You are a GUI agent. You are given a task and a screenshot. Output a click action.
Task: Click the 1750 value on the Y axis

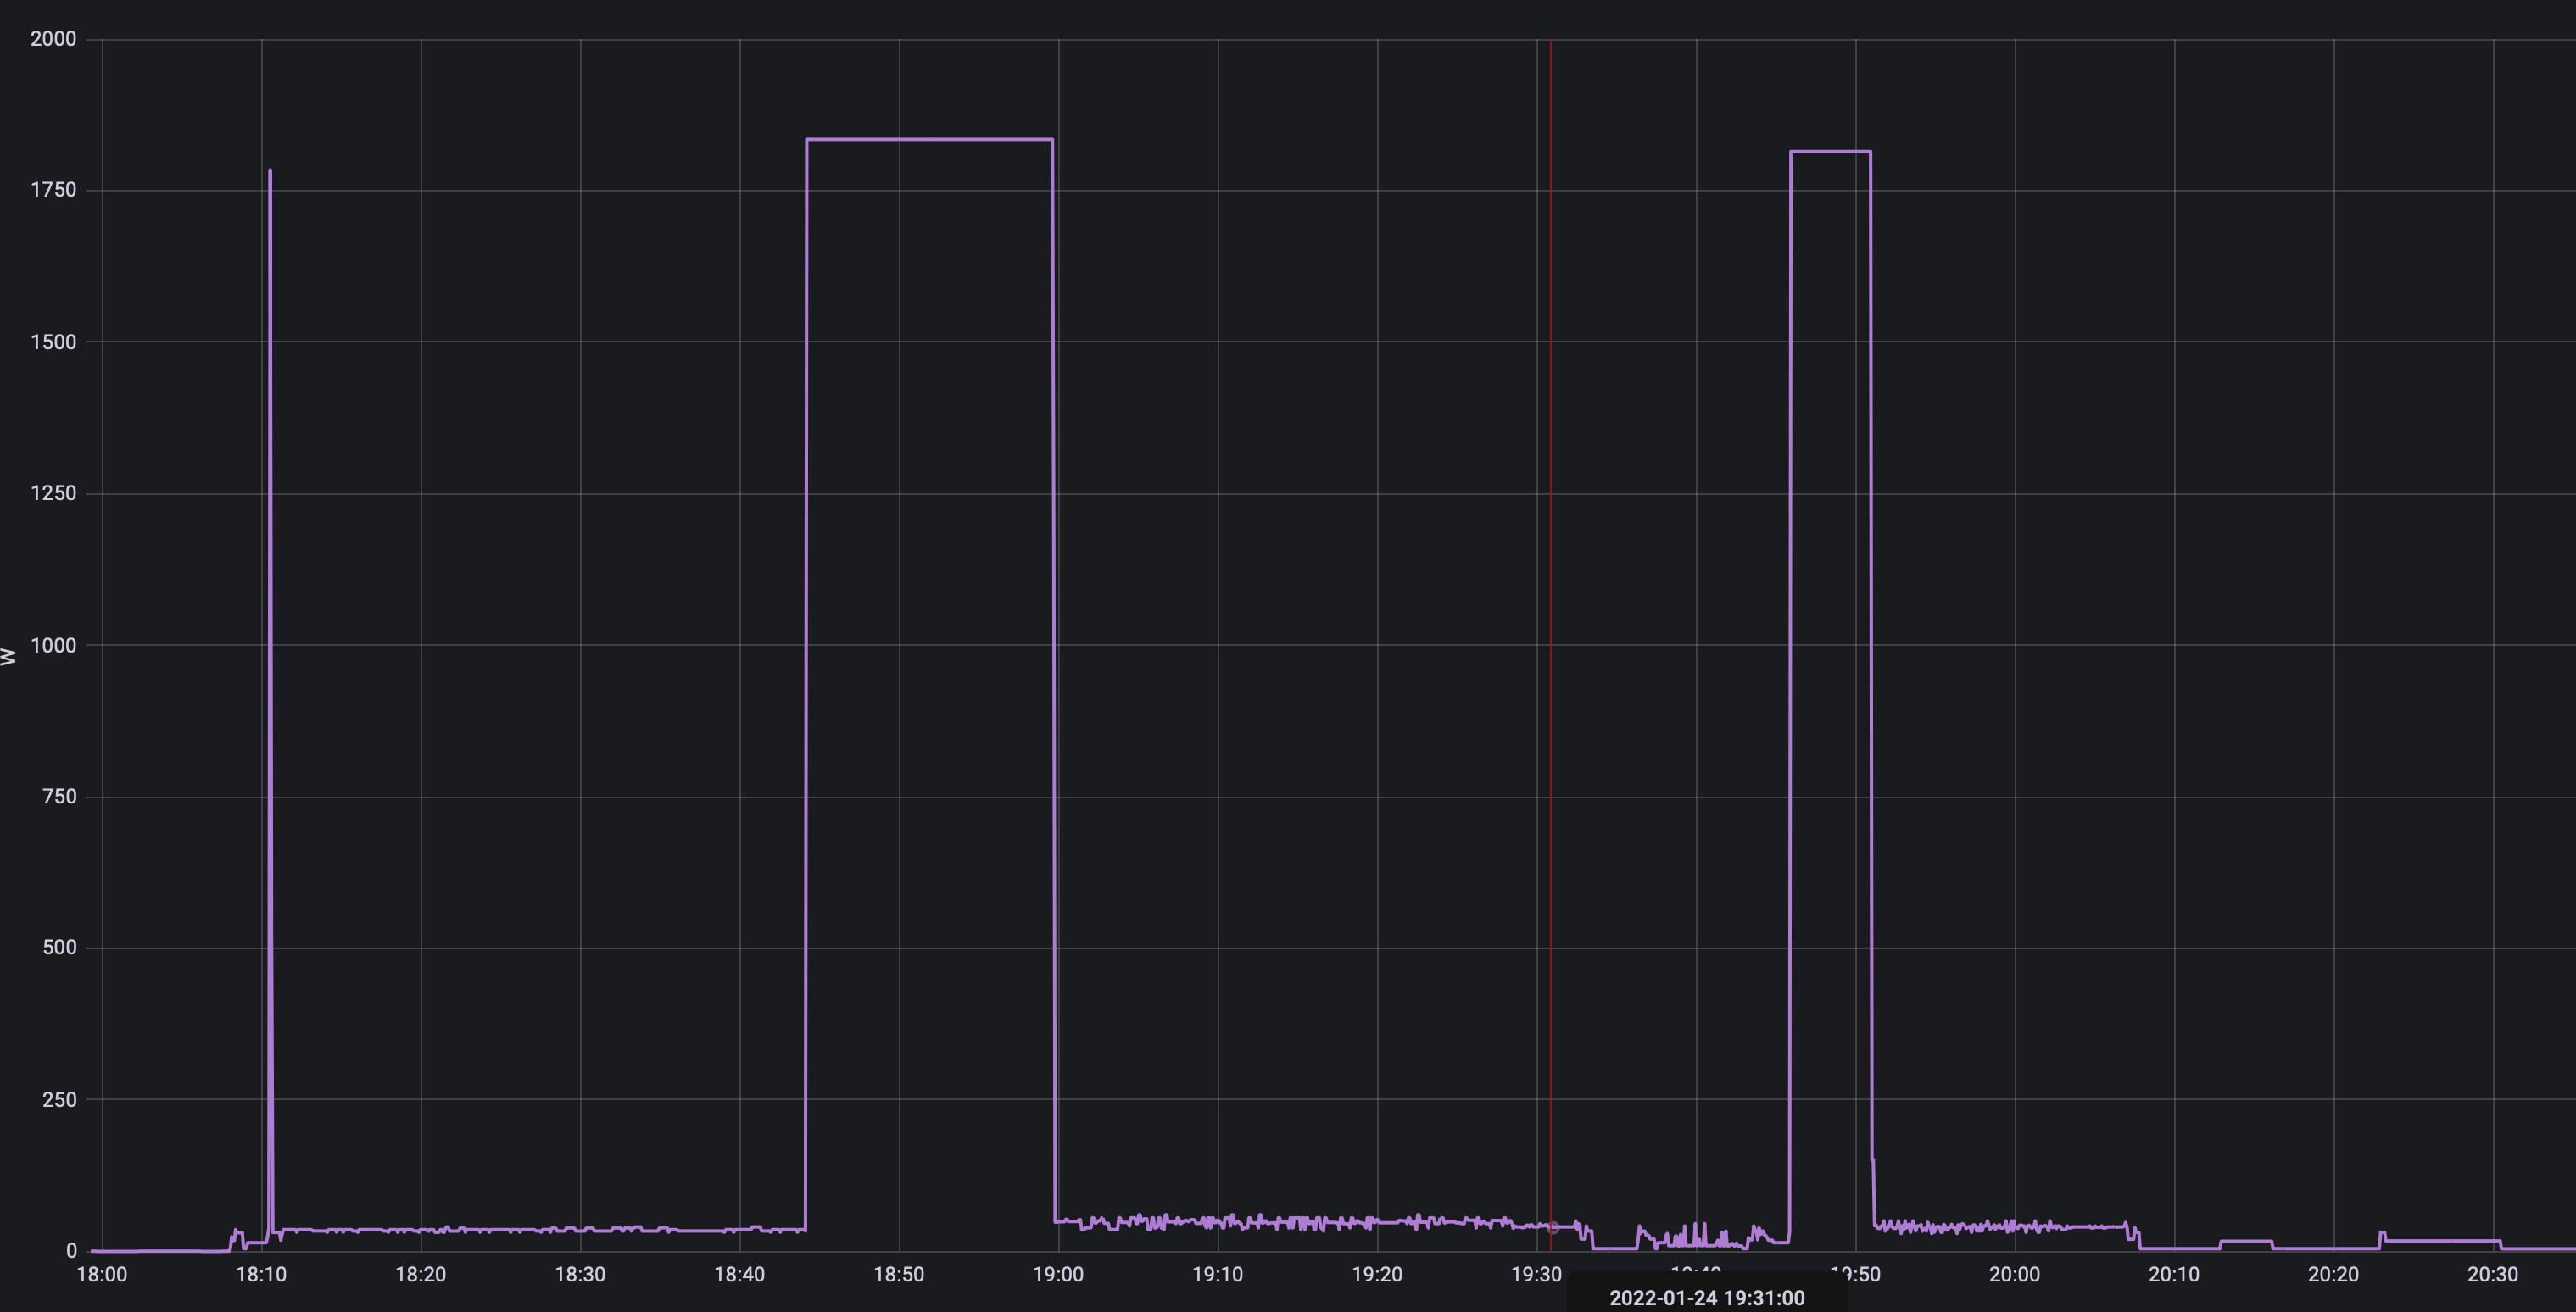point(53,190)
